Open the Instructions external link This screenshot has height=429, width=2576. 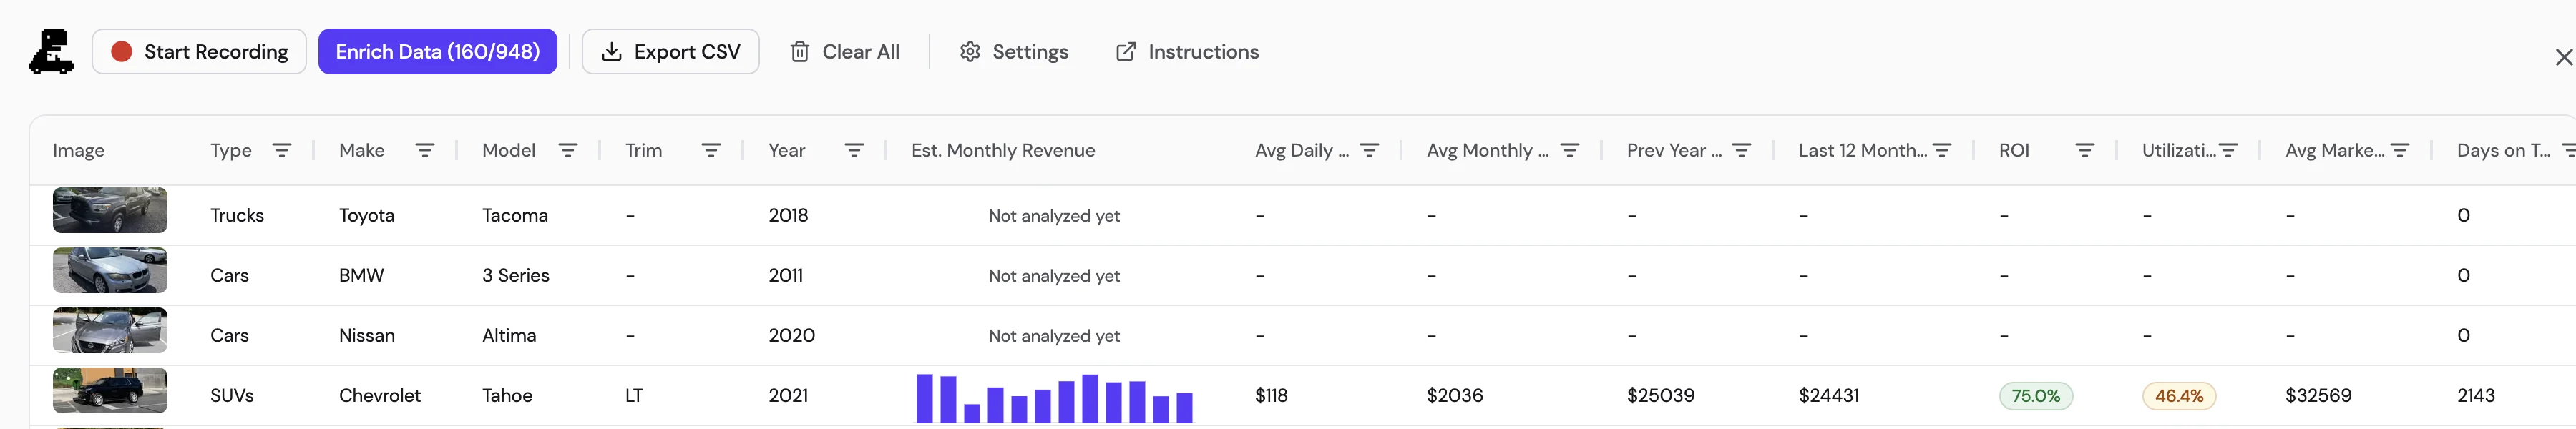[1187, 52]
